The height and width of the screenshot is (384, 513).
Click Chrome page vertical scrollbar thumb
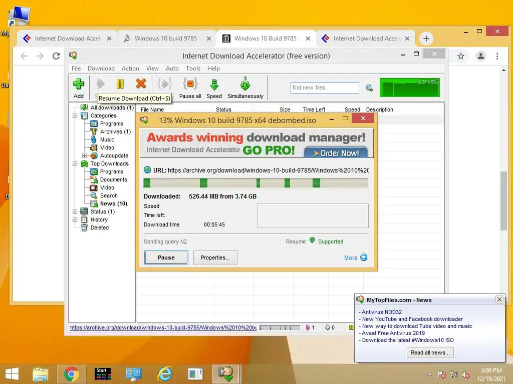coord(503,201)
